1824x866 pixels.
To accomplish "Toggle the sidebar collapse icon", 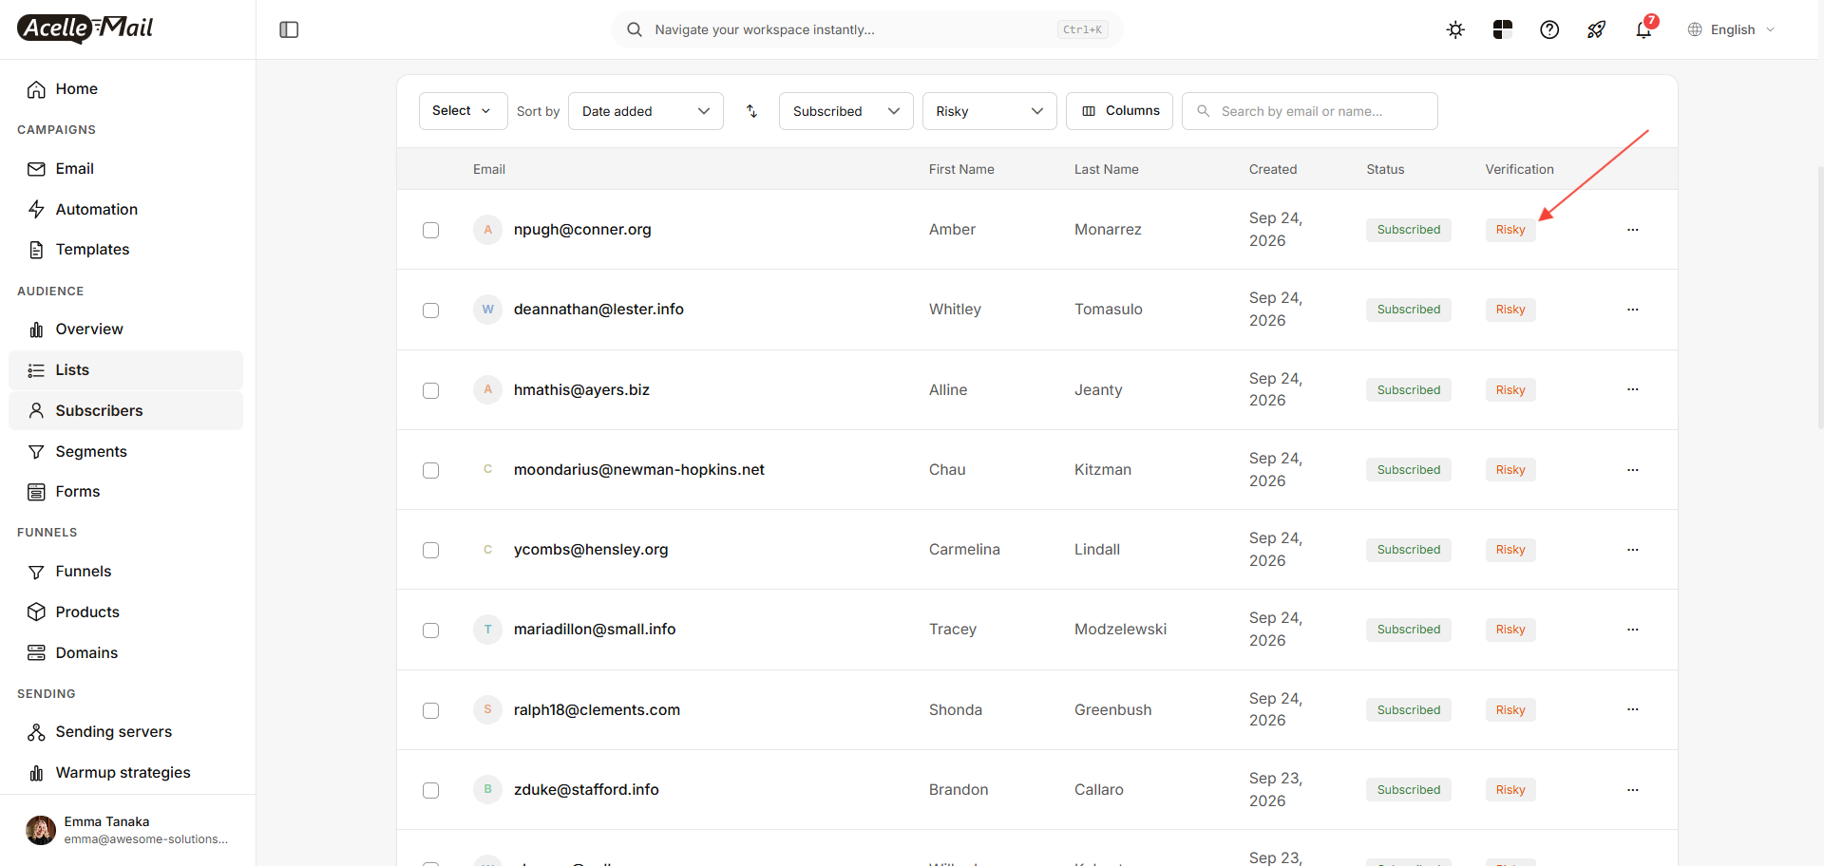I will [x=290, y=29].
